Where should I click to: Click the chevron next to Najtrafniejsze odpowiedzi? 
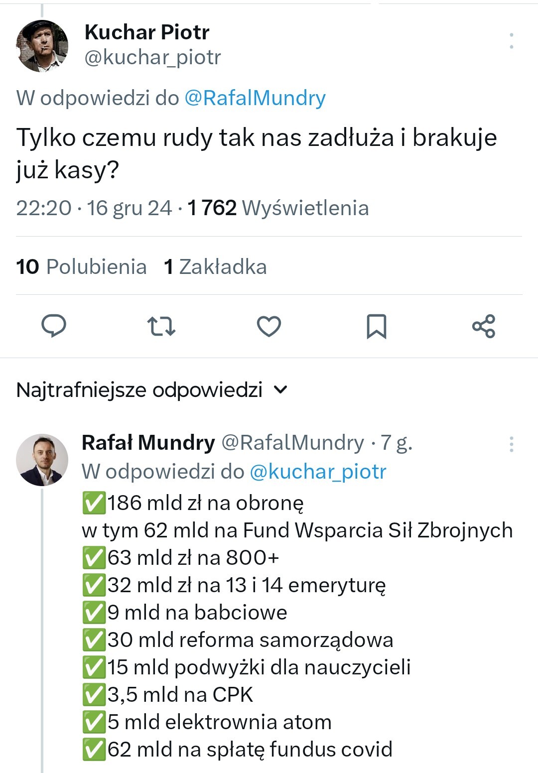[x=281, y=390]
